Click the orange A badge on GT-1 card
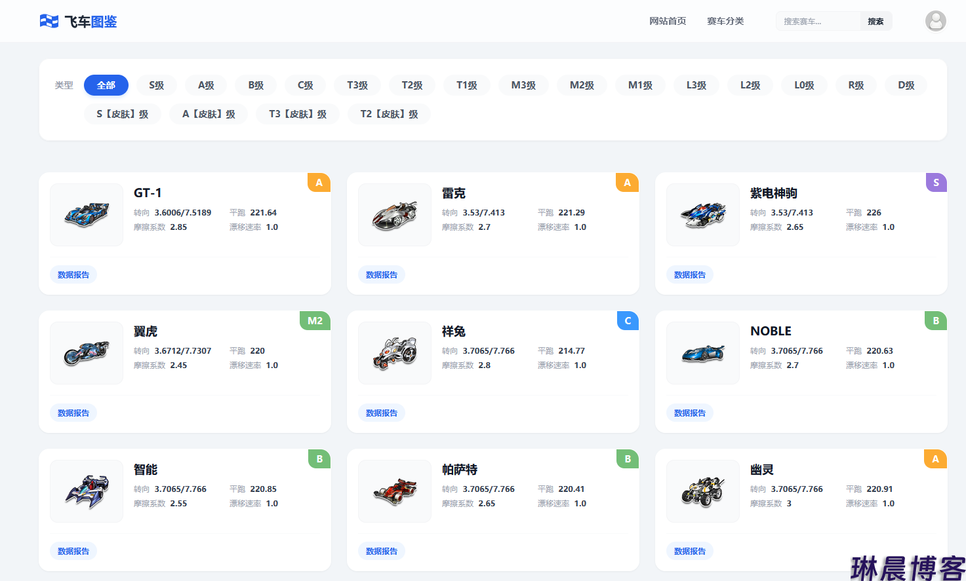Screen dimensions: 966x581 [x=319, y=183]
